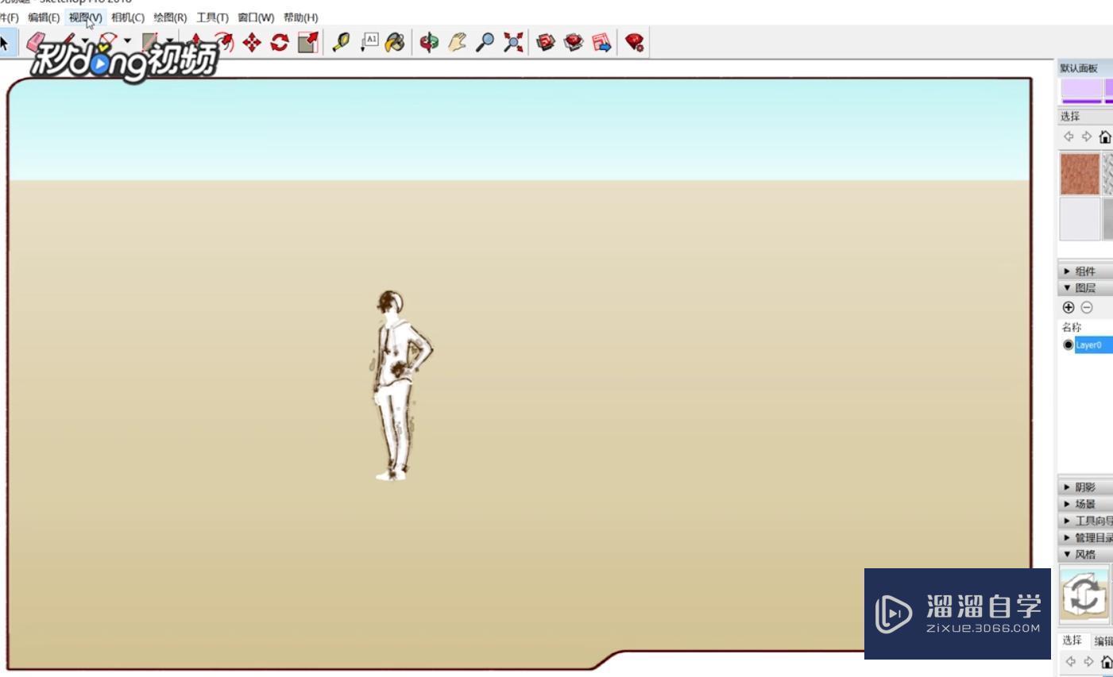
Task: Switch to the 编辑 tab in styles
Action: pyautogui.click(x=1103, y=641)
